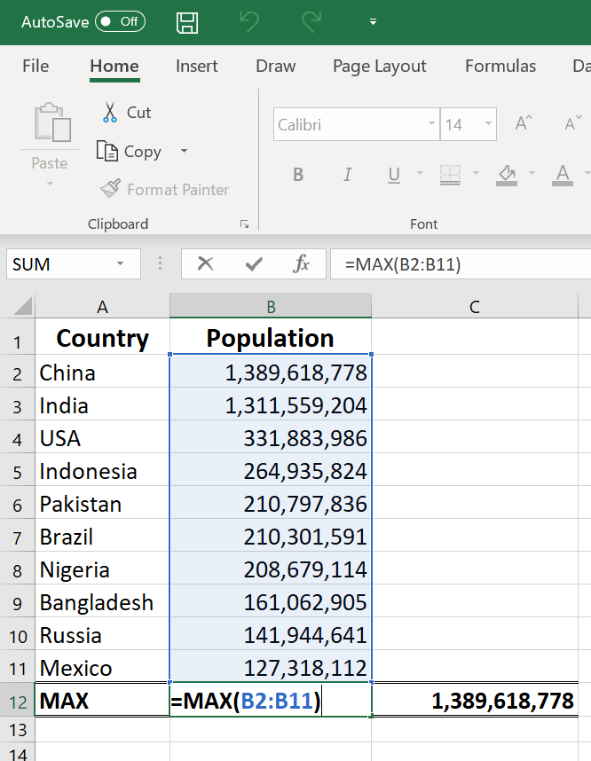Cancel the formula entry with the X
The width and height of the screenshot is (591, 761).
(x=206, y=263)
